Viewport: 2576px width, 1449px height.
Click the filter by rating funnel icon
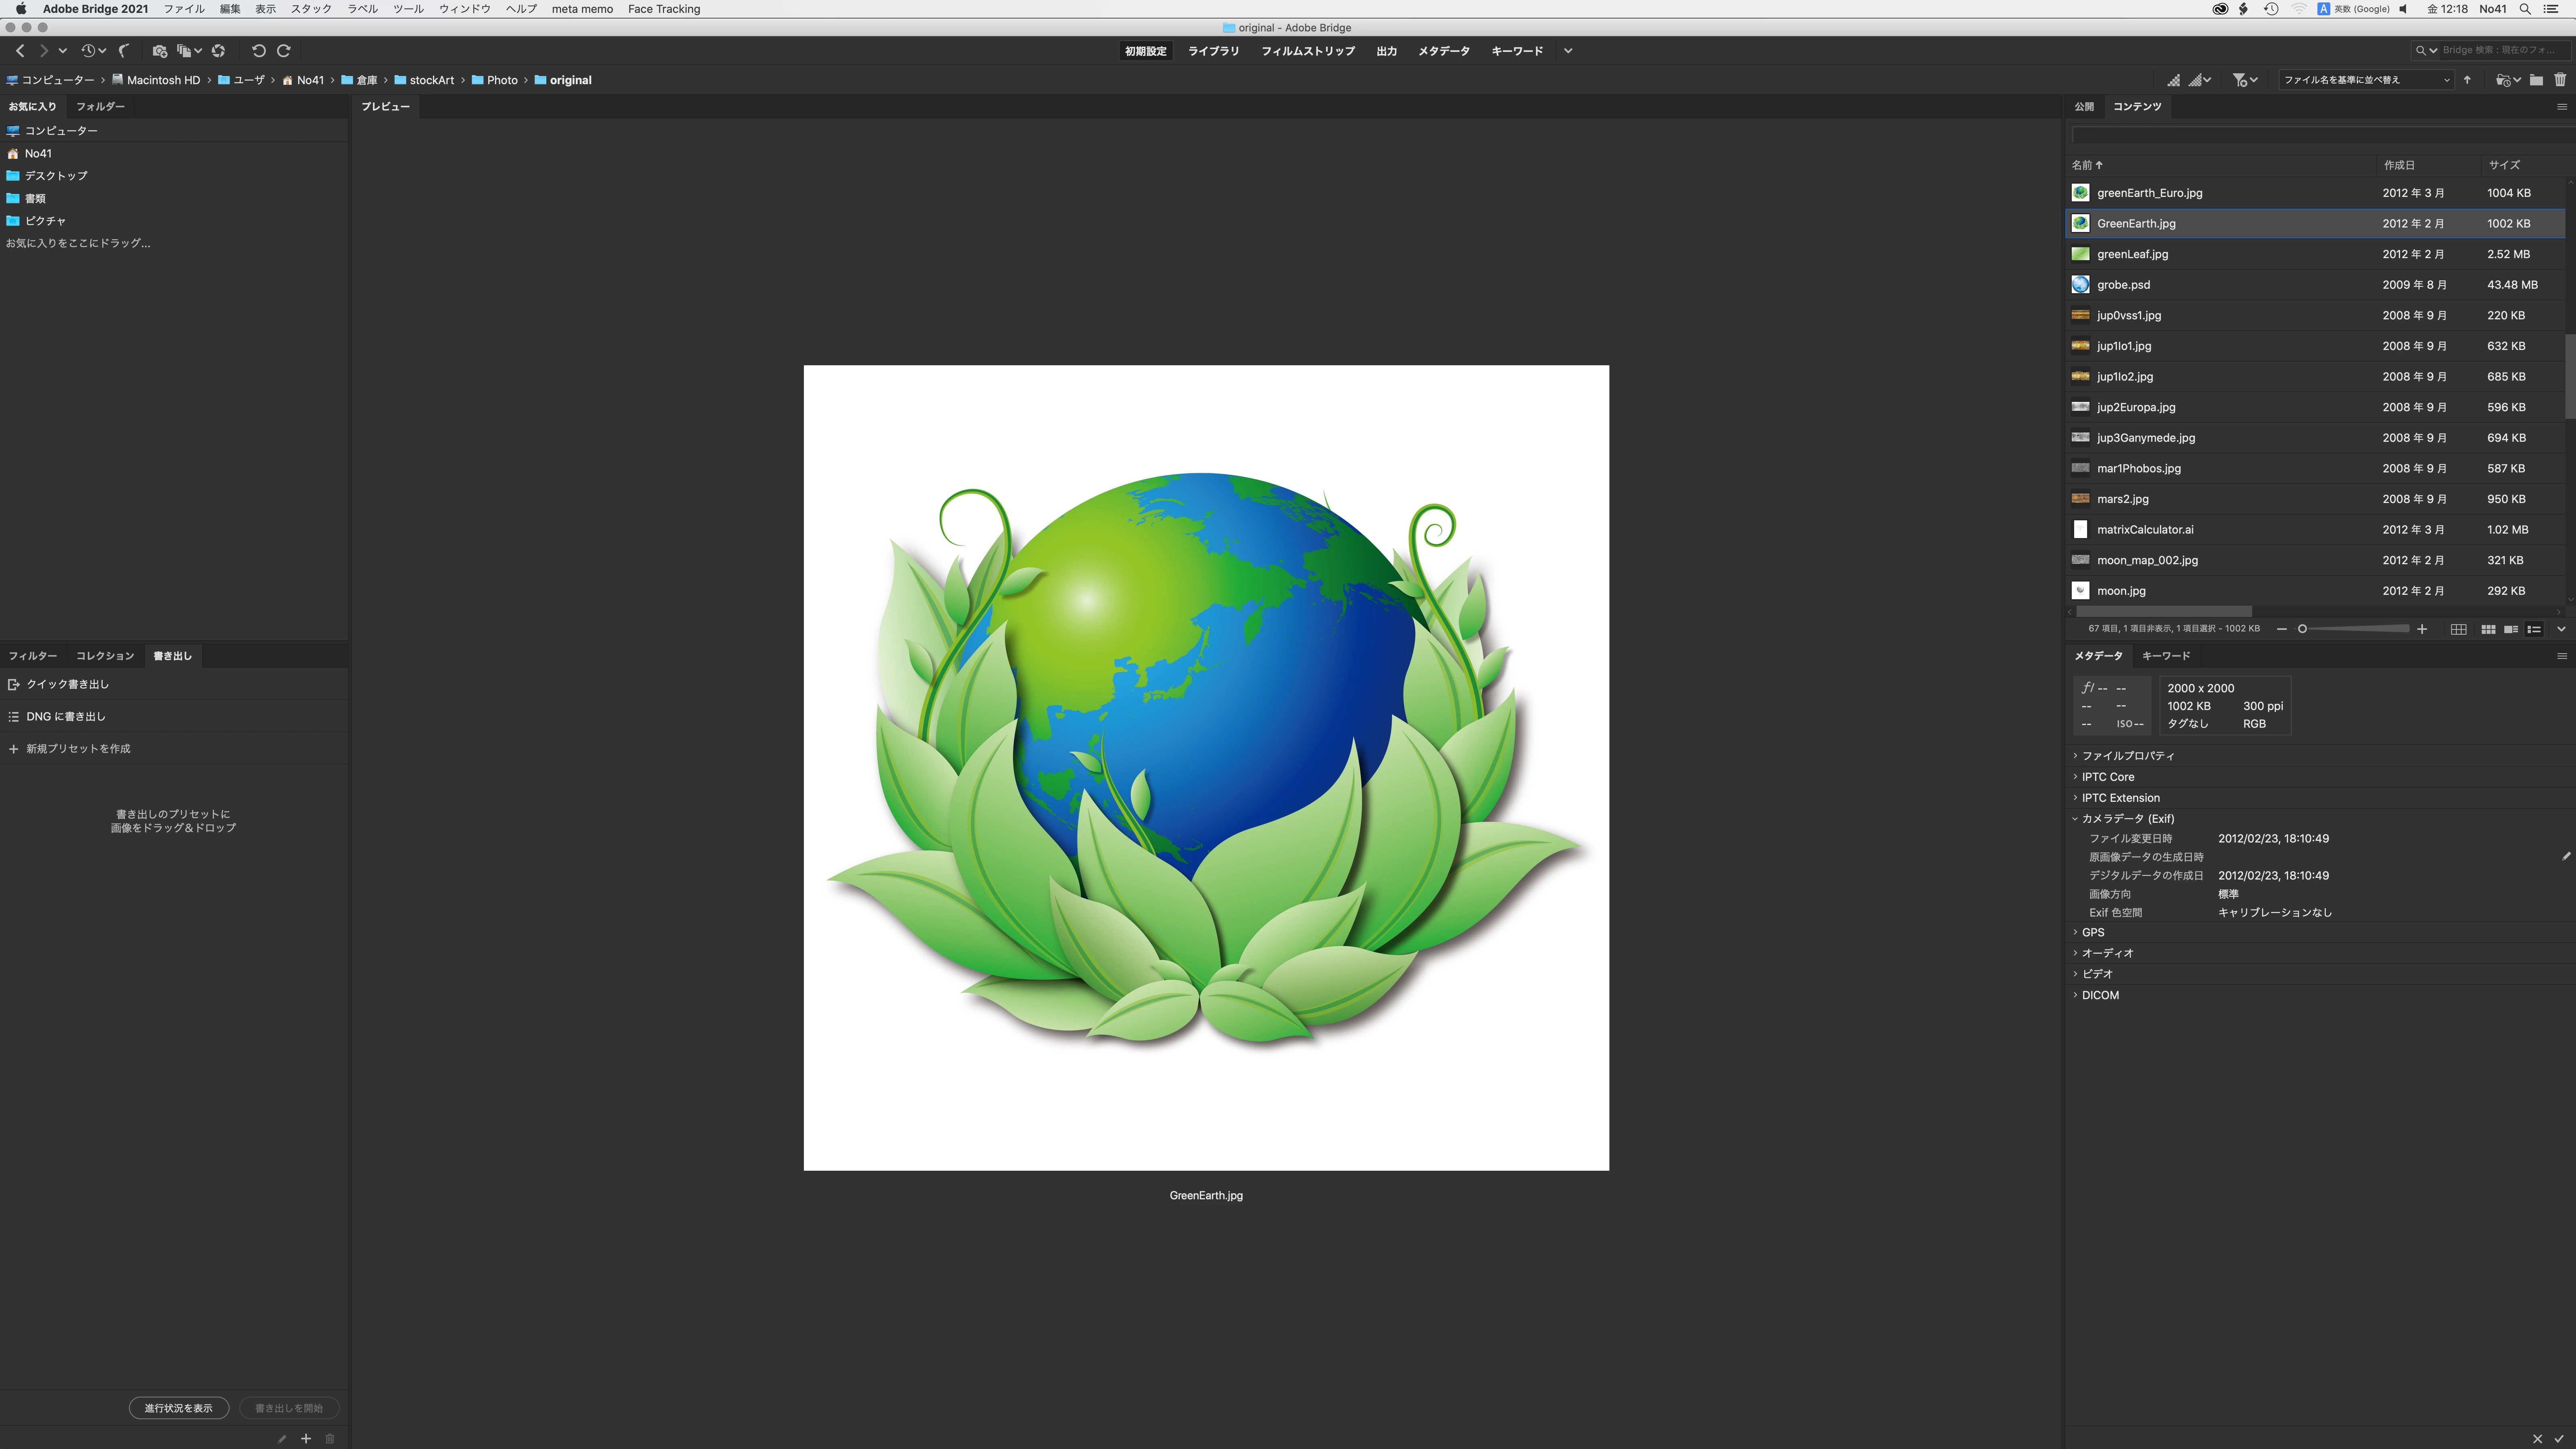(x=2240, y=80)
